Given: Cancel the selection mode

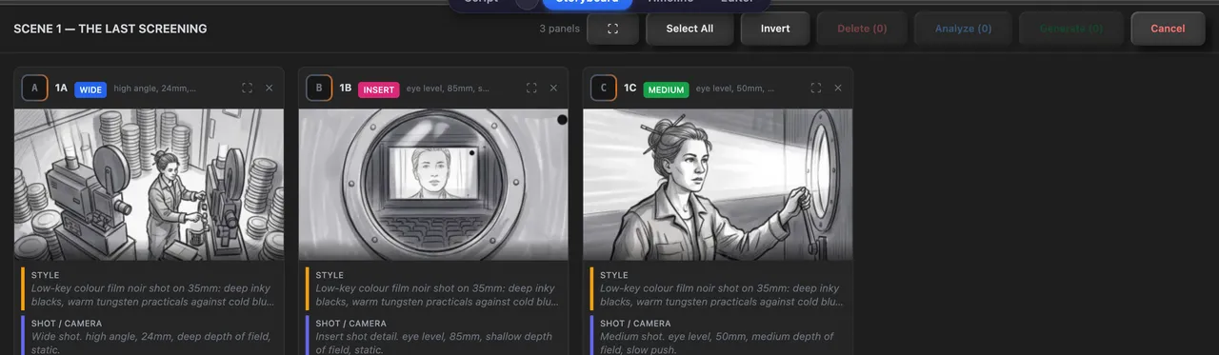Looking at the screenshot, I should click(x=1168, y=29).
